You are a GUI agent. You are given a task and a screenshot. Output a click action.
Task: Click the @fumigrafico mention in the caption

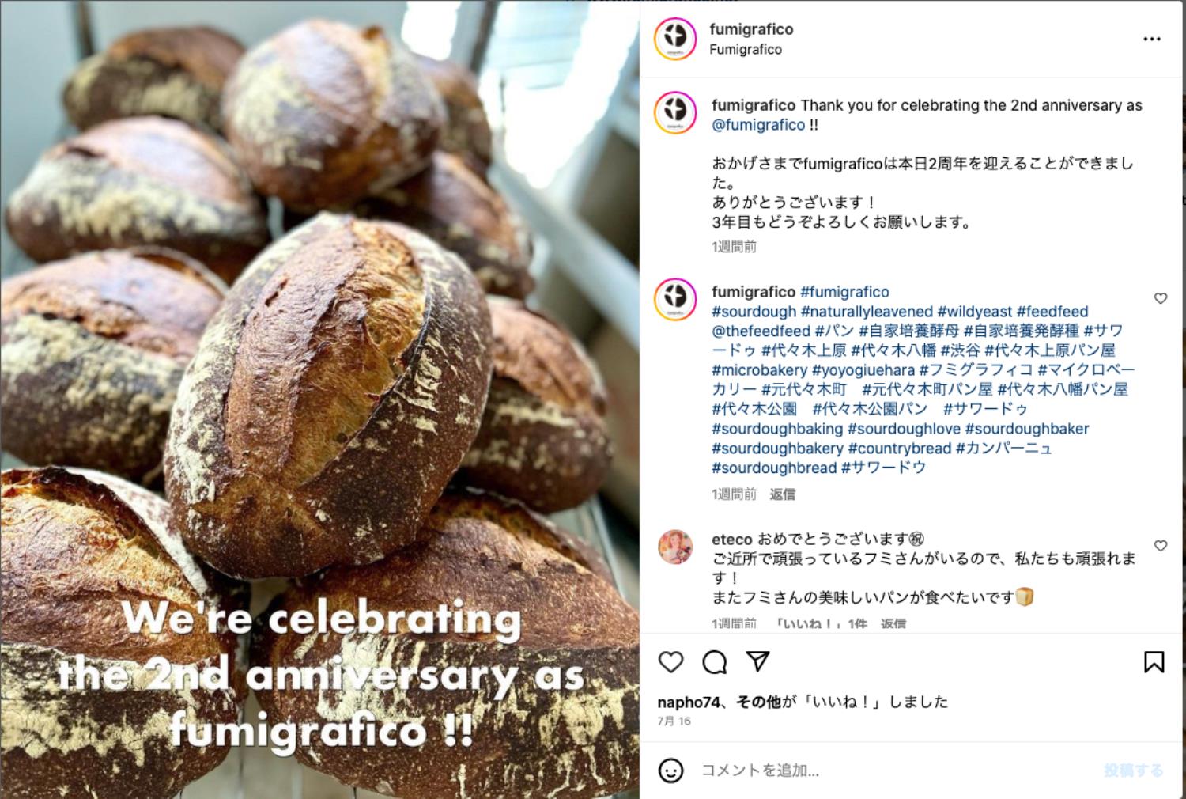(x=758, y=125)
